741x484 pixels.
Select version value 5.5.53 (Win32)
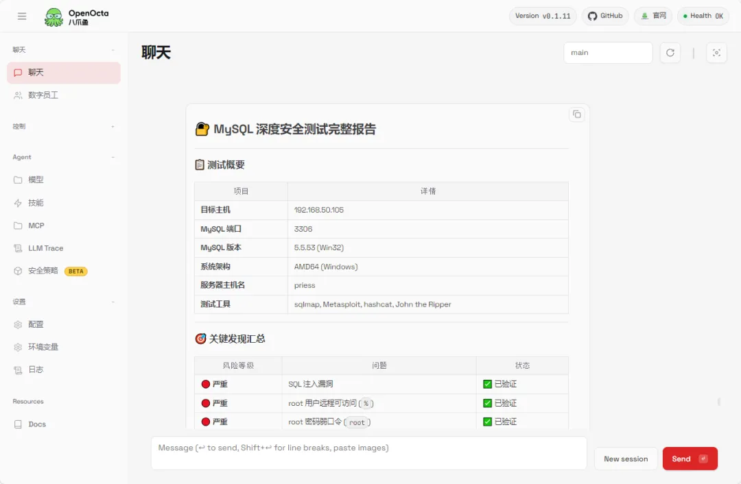(x=319, y=248)
